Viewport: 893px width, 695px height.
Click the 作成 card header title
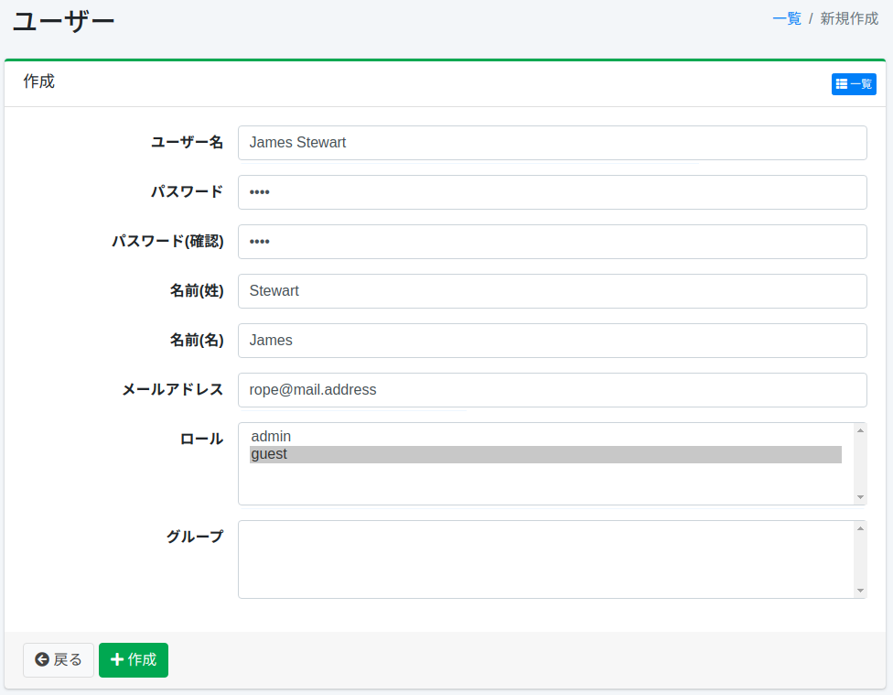pyautogui.click(x=39, y=81)
